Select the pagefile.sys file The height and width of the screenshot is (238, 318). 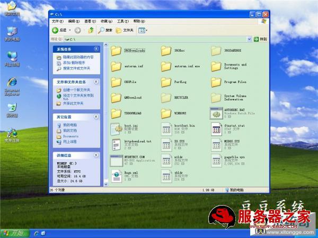(x=228, y=160)
